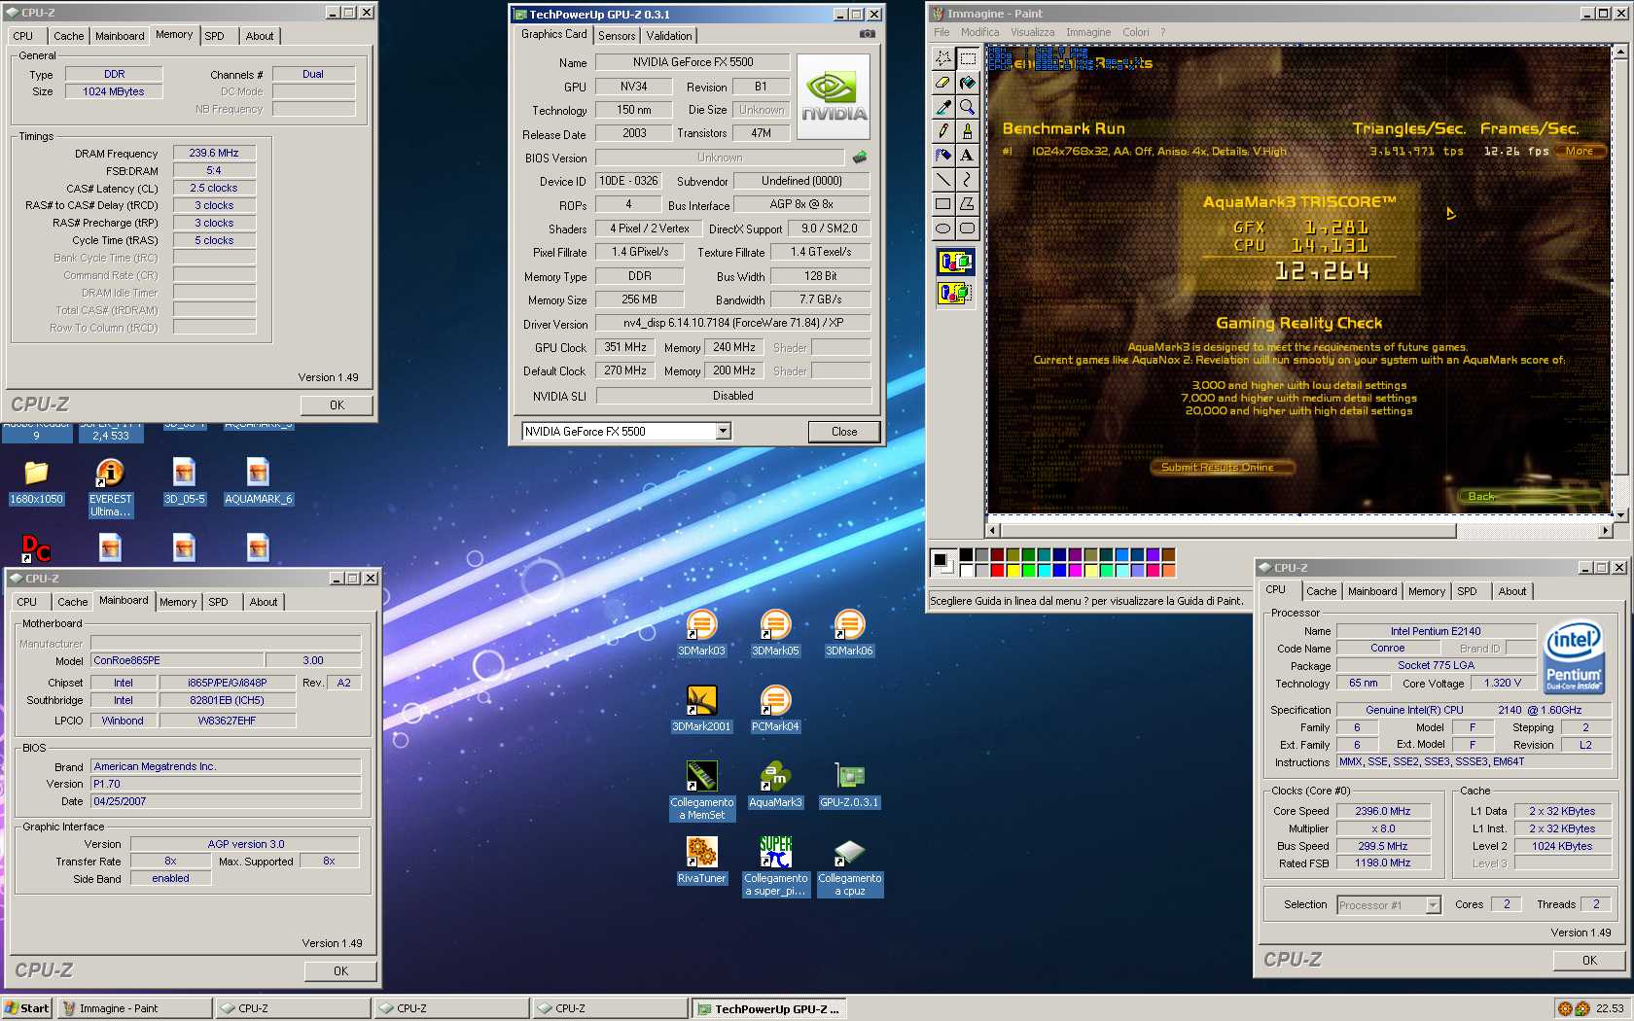The image size is (1634, 1021).
Task: Open the Colori menu in Paint
Action: click(x=1135, y=32)
